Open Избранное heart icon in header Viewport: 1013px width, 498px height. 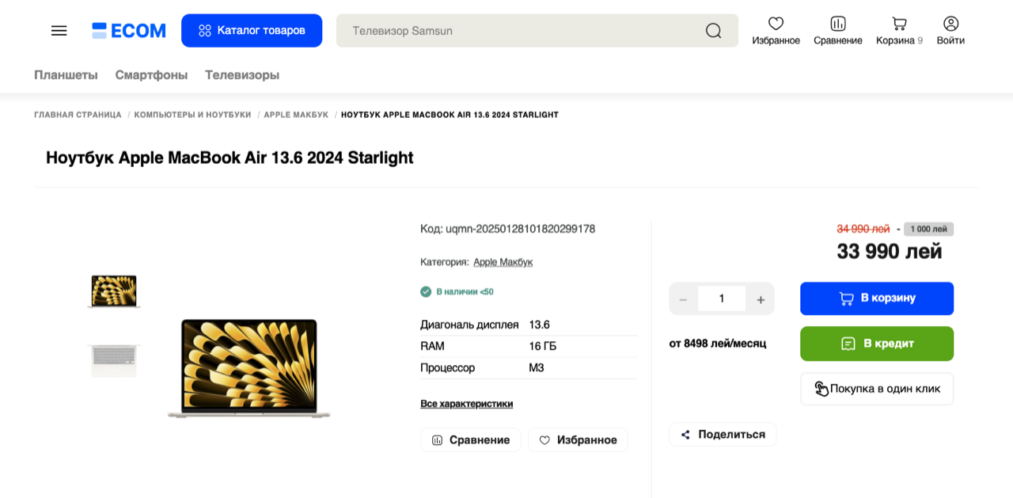coord(776,24)
